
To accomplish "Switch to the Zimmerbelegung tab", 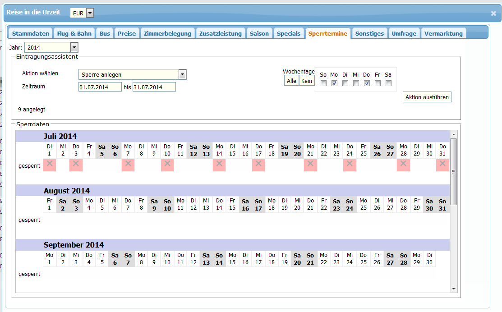I will 168,33.
